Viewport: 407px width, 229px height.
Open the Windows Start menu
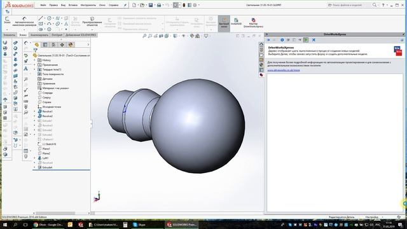tap(5, 225)
